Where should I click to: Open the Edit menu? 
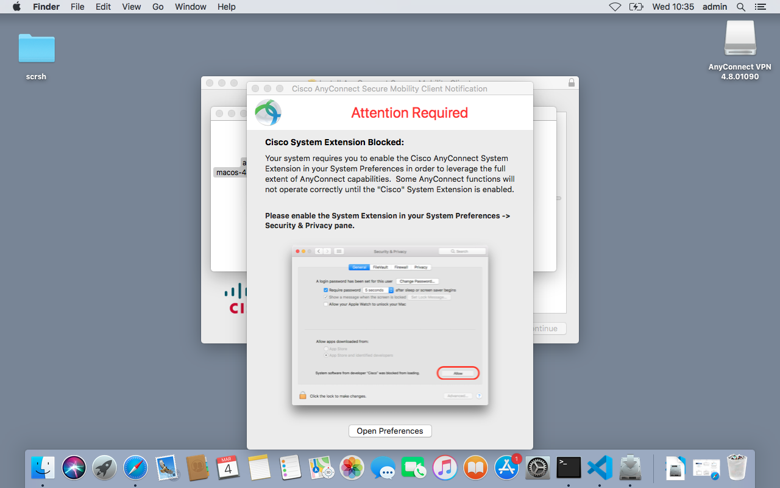pyautogui.click(x=103, y=7)
